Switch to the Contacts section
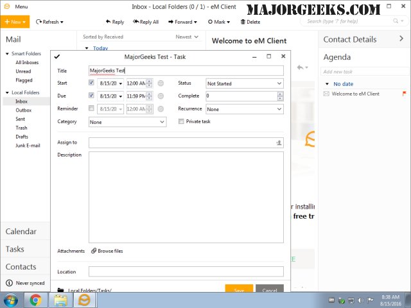 tap(21, 267)
